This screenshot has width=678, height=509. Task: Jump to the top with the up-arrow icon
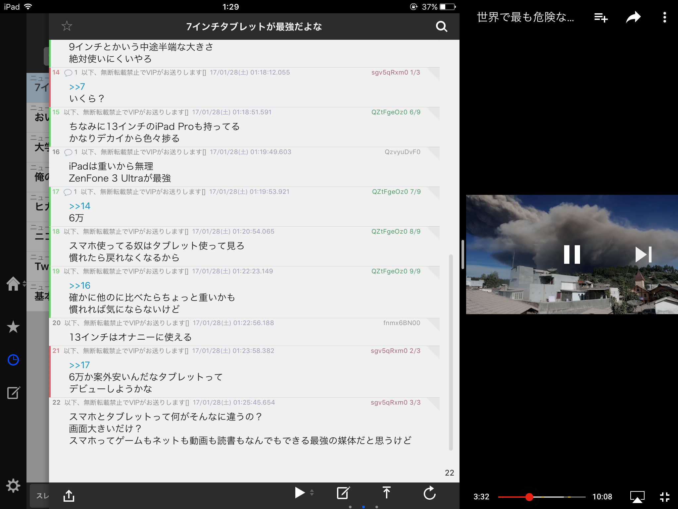point(386,493)
